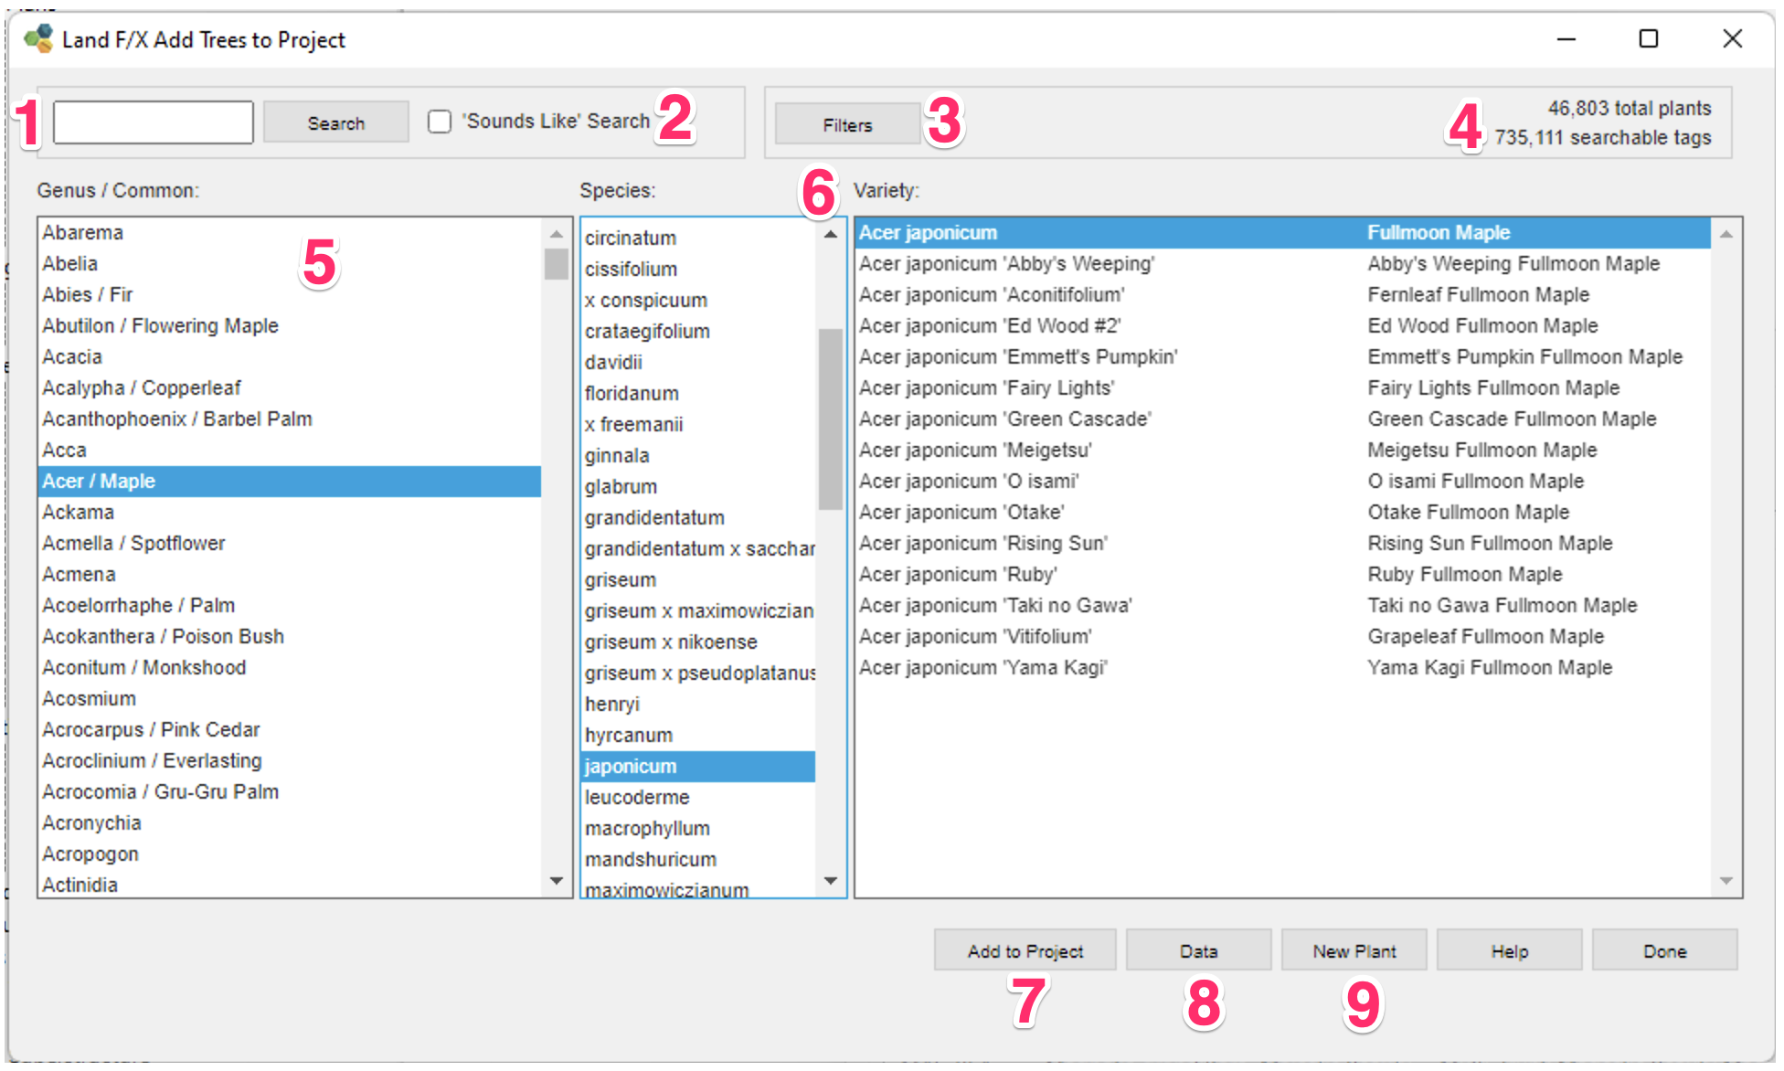Select Acrocomia / Gru-Gru Palm

click(x=290, y=792)
